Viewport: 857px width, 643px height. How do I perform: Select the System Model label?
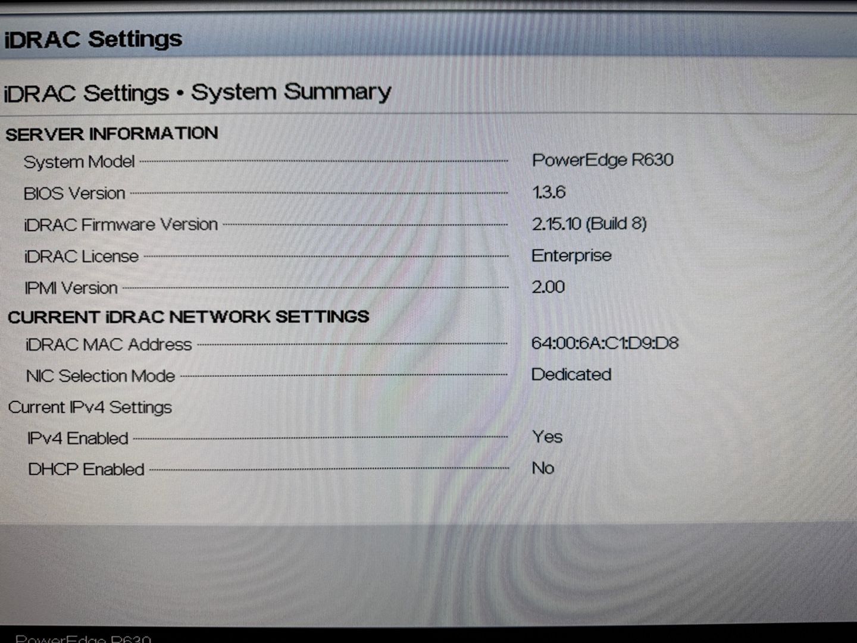click(x=79, y=162)
